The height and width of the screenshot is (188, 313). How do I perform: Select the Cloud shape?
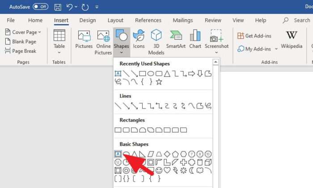click(x=200, y=170)
